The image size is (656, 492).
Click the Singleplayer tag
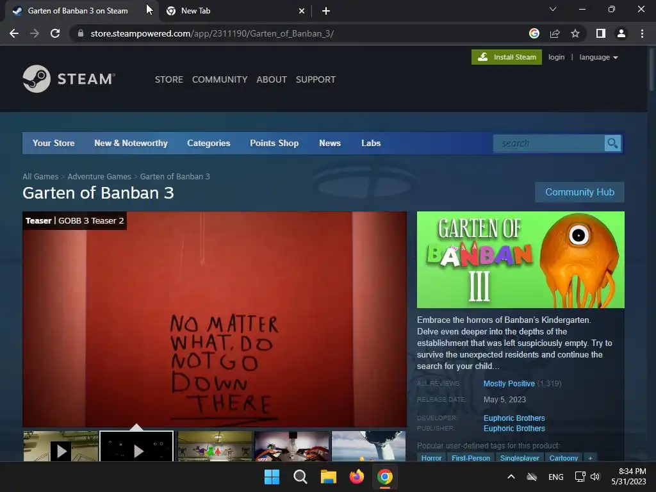(520, 457)
